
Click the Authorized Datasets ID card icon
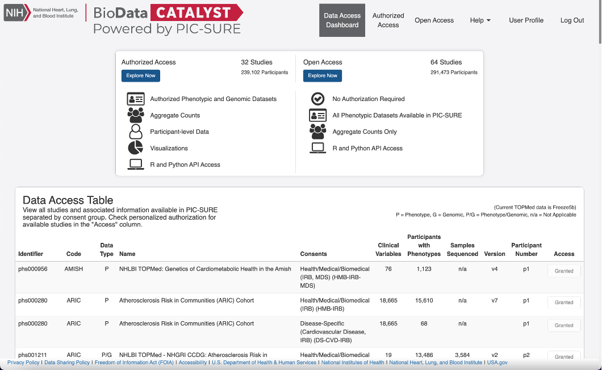point(135,99)
